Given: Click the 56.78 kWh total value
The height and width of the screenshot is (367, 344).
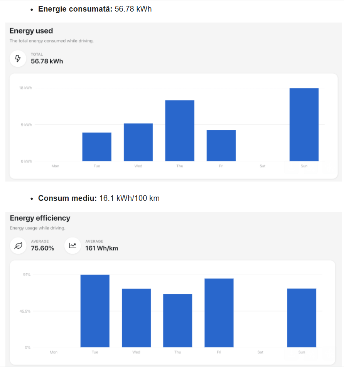Looking at the screenshot, I should coord(47,61).
